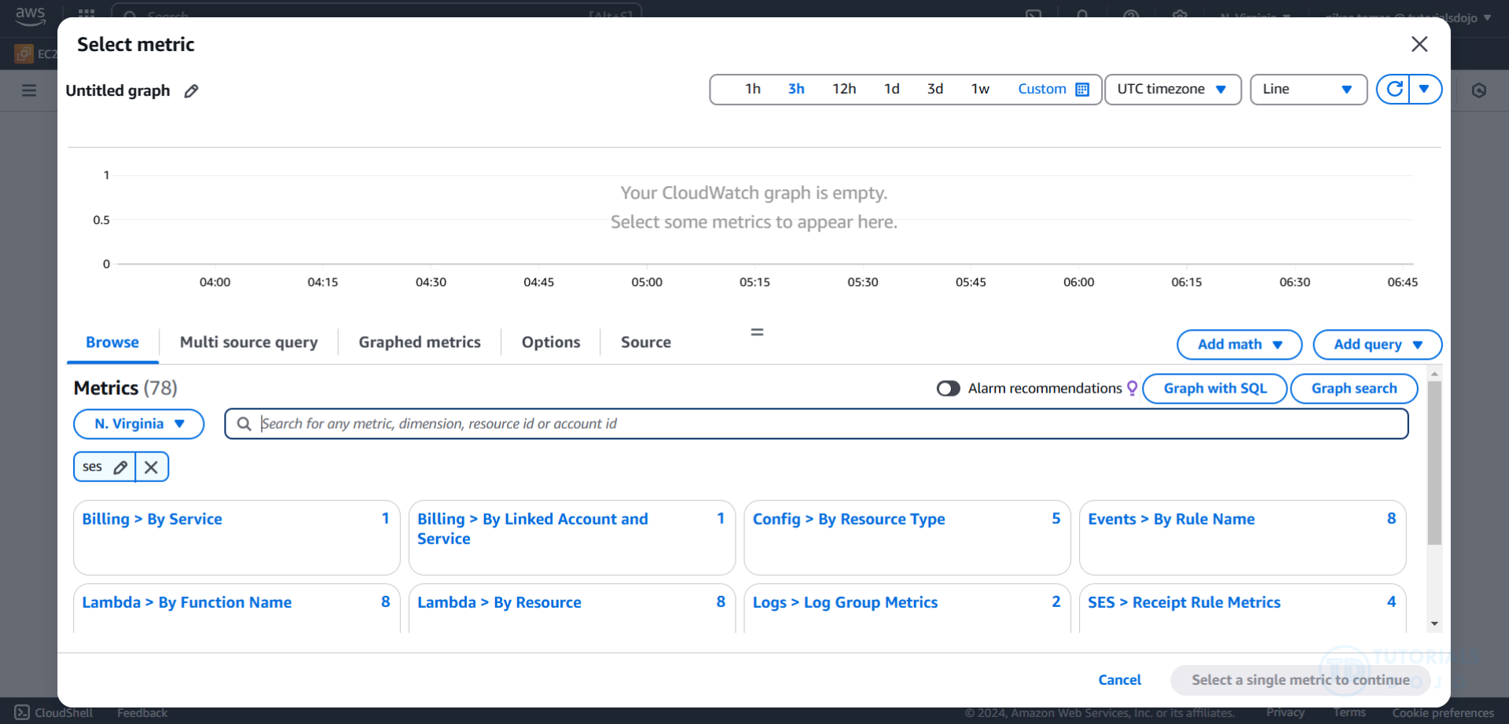Open SES > Receipt Rule Metrics

[x=1184, y=602]
